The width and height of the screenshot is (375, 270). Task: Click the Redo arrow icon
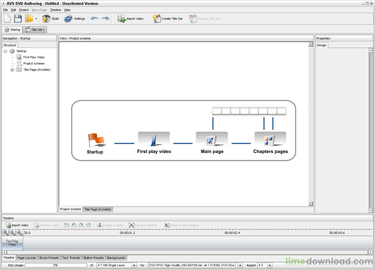click(x=105, y=19)
